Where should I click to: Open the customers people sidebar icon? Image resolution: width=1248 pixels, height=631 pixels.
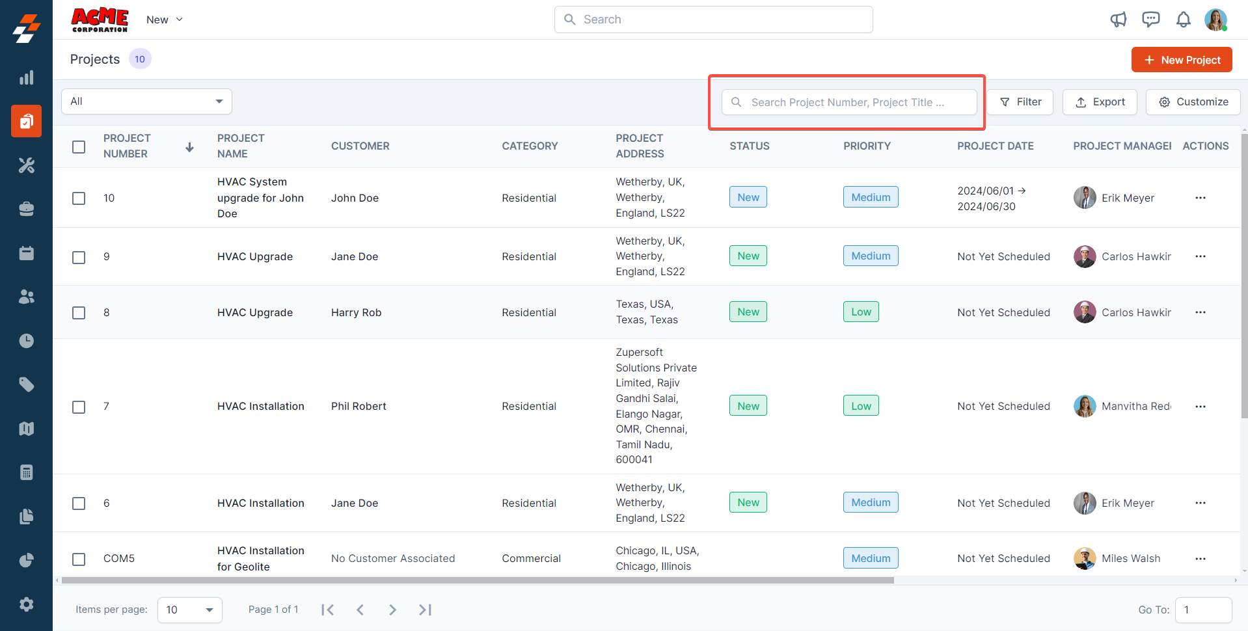(x=26, y=297)
